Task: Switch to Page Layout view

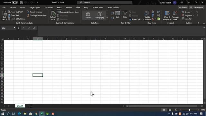Action: [170, 110]
